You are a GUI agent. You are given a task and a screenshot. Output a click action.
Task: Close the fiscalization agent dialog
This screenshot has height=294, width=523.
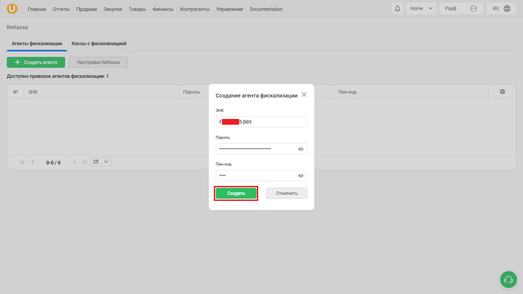[304, 94]
